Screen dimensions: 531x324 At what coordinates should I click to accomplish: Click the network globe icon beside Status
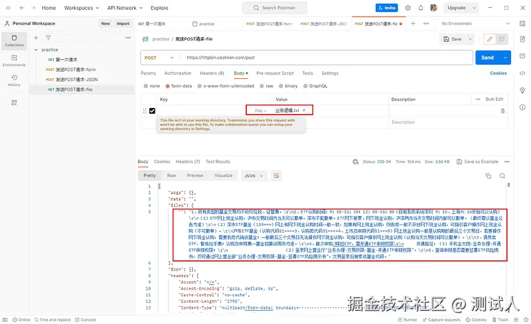(356, 162)
